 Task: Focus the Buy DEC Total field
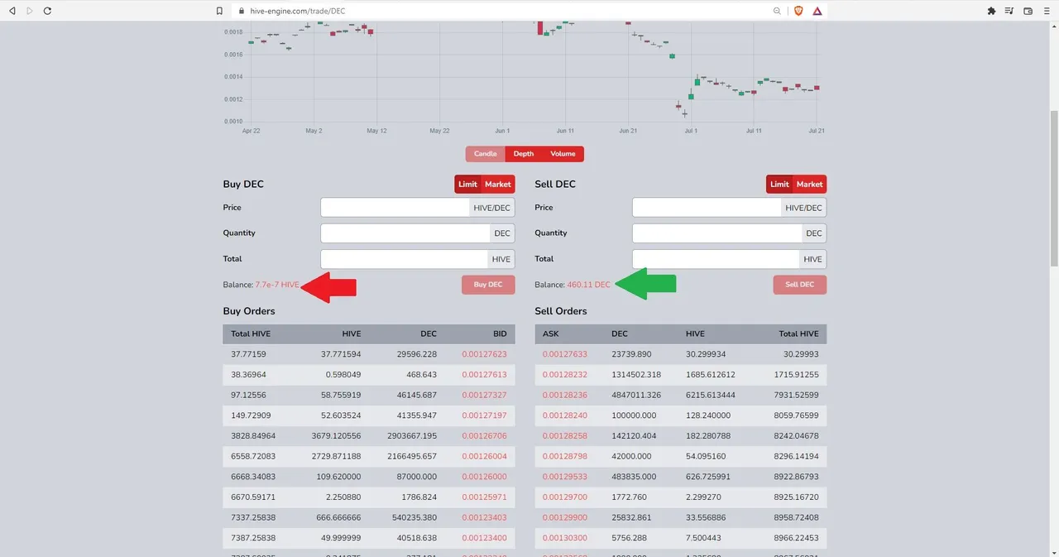coord(405,259)
